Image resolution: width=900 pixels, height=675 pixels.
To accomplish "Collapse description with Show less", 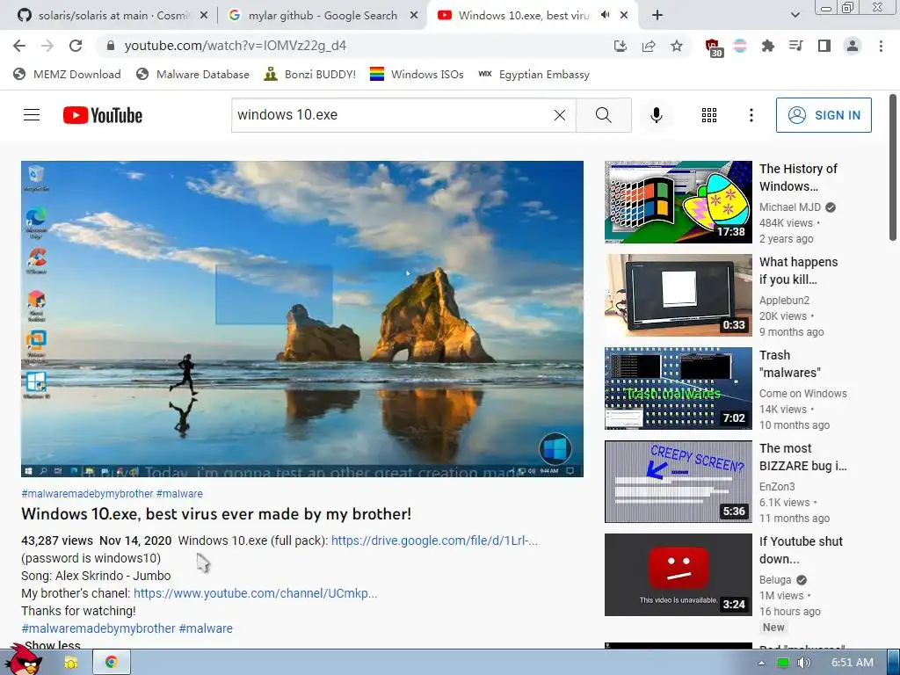I will (x=52, y=645).
